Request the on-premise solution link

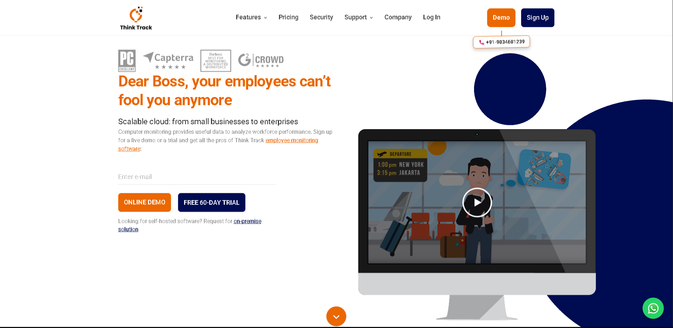click(x=247, y=221)
